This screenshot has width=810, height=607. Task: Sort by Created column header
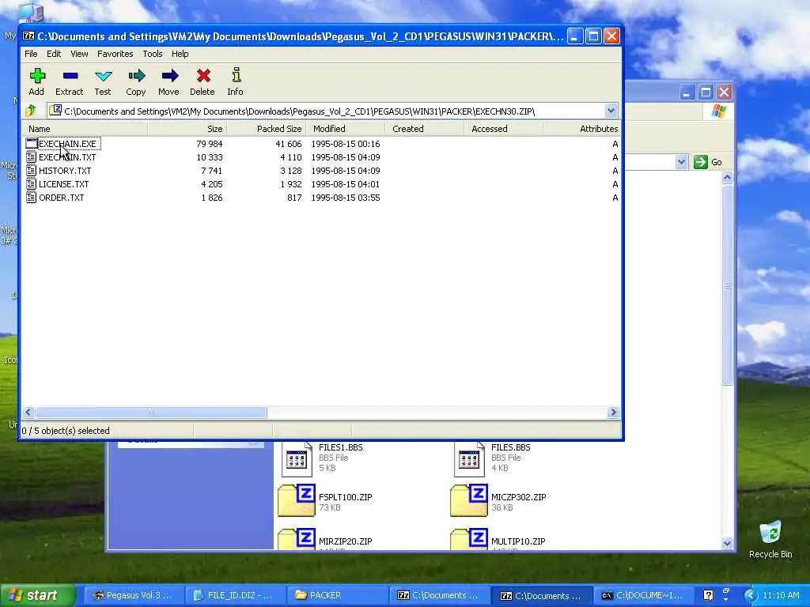(x=424, y=129)
